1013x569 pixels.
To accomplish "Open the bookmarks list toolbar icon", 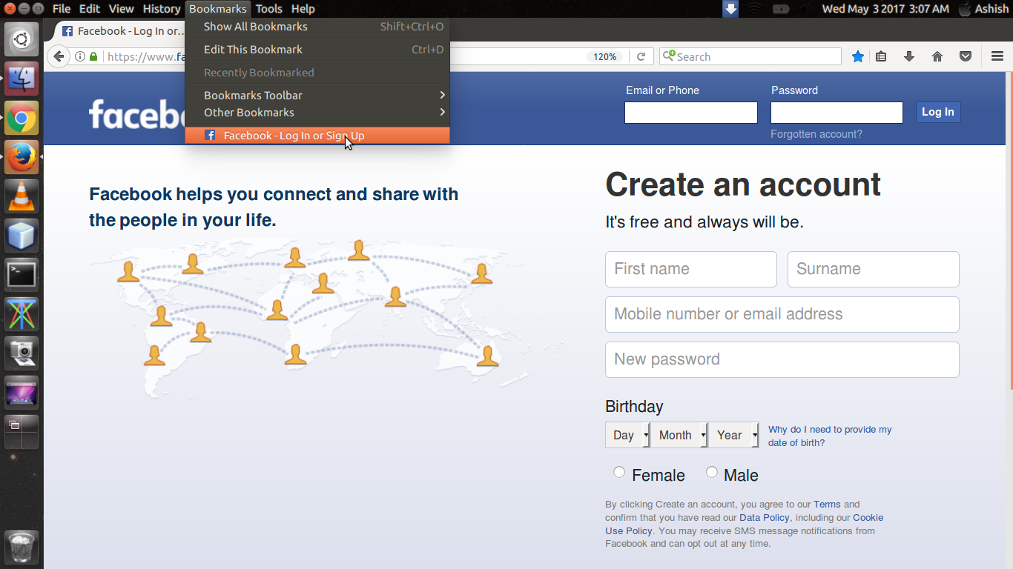I will tap(881, 56).
